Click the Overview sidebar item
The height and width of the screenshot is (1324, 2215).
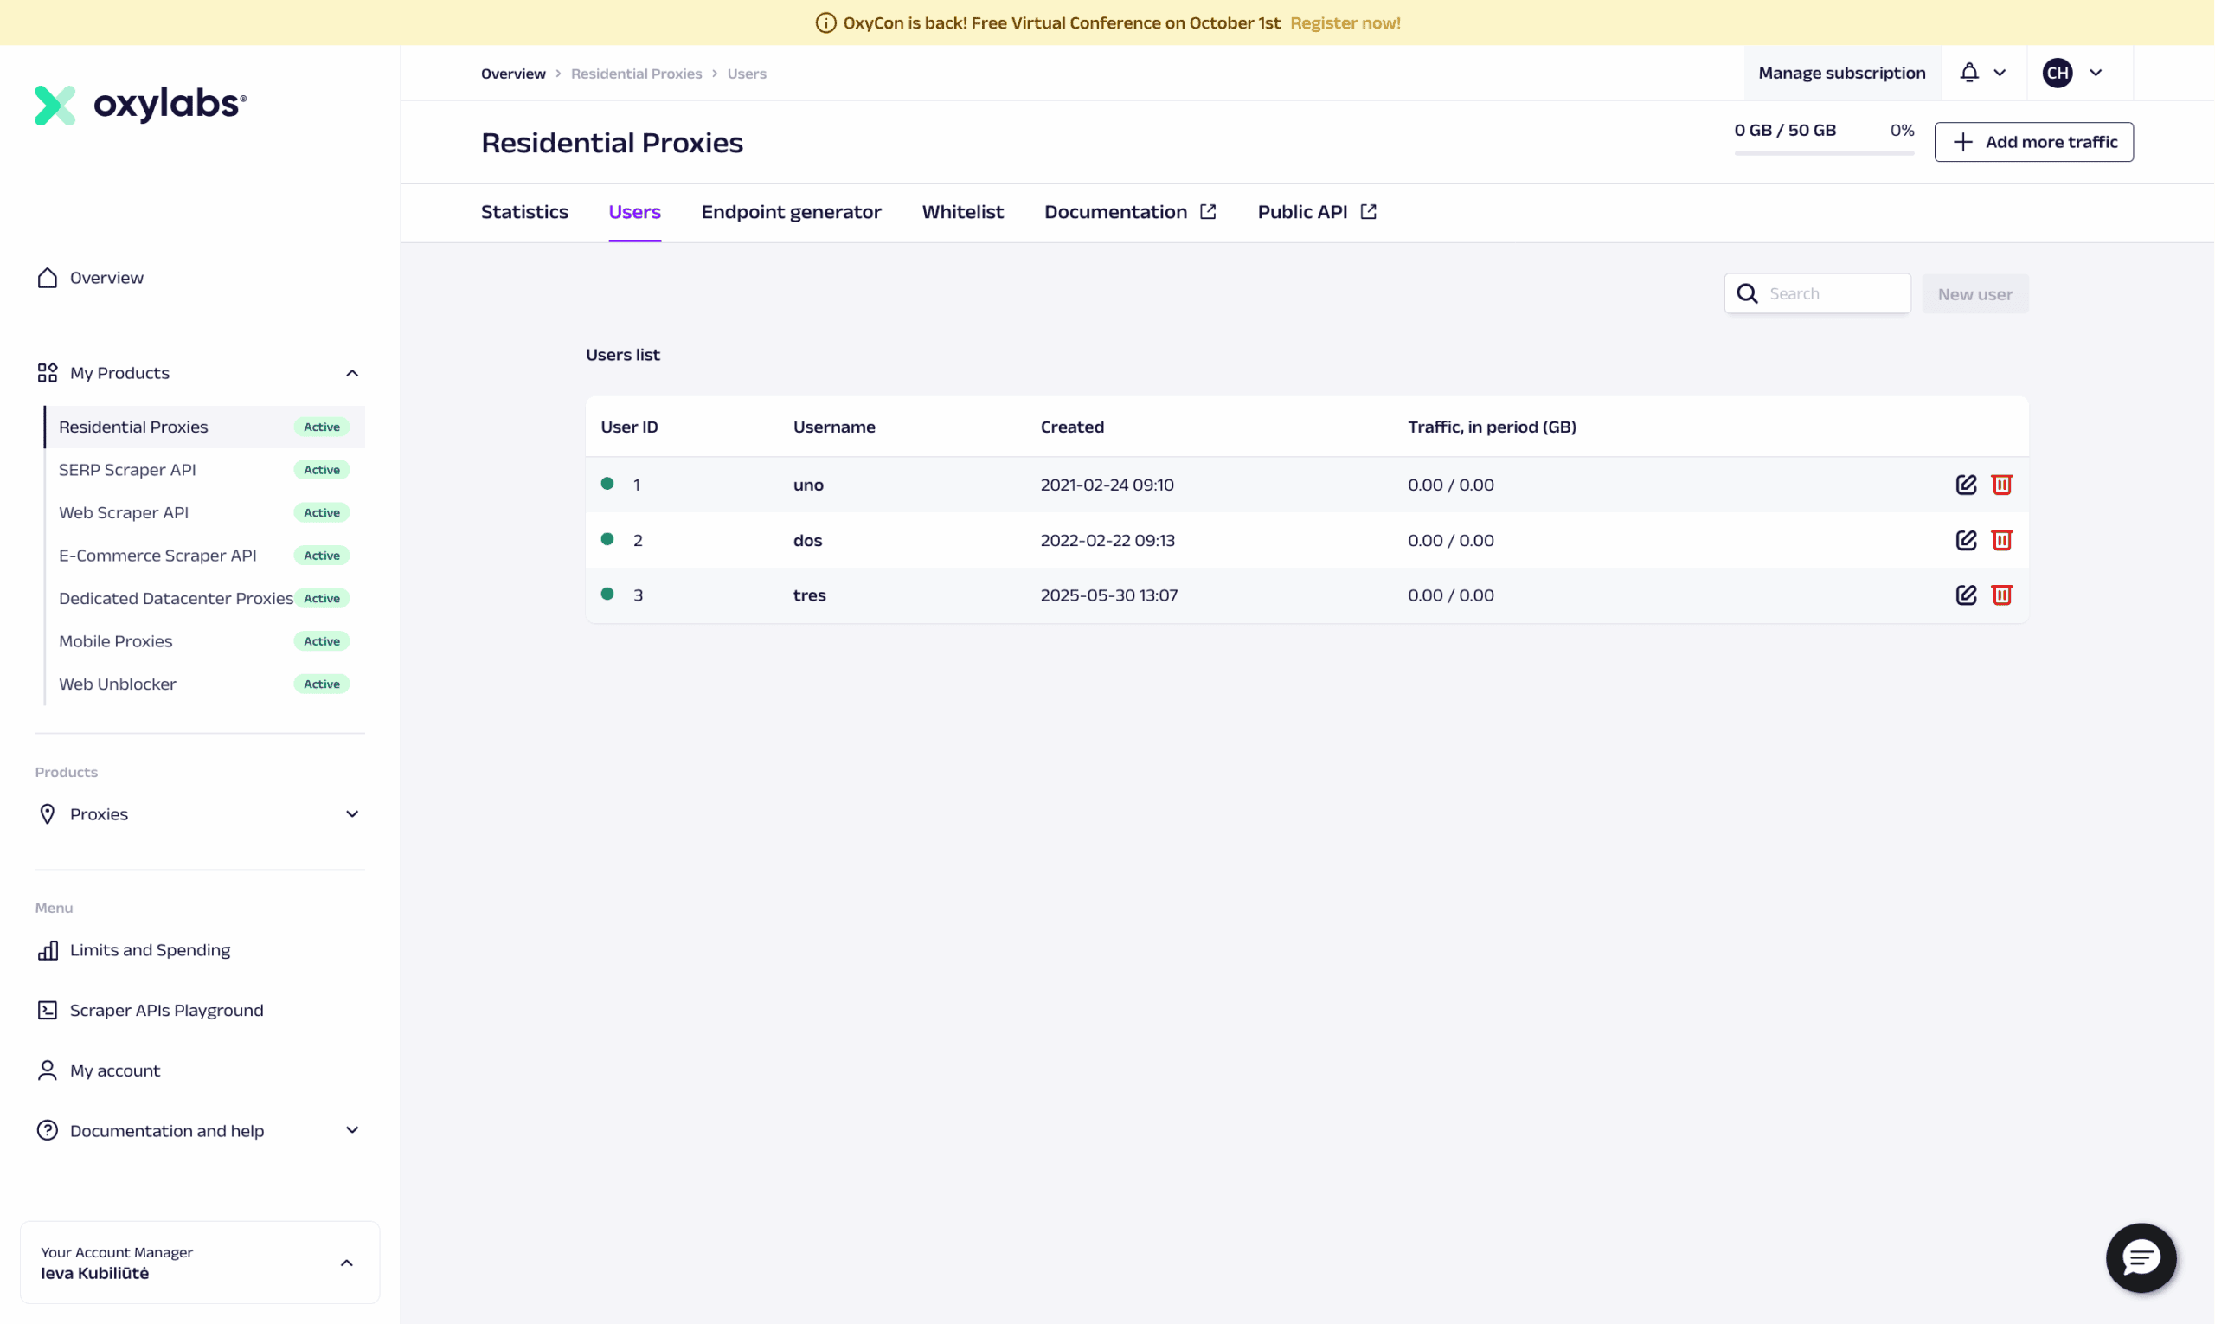click(200, 278)
